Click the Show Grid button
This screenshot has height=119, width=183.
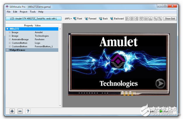click(x=170, y=19)
